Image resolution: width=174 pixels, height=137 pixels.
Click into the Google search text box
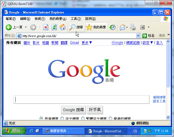coord(81,99)
